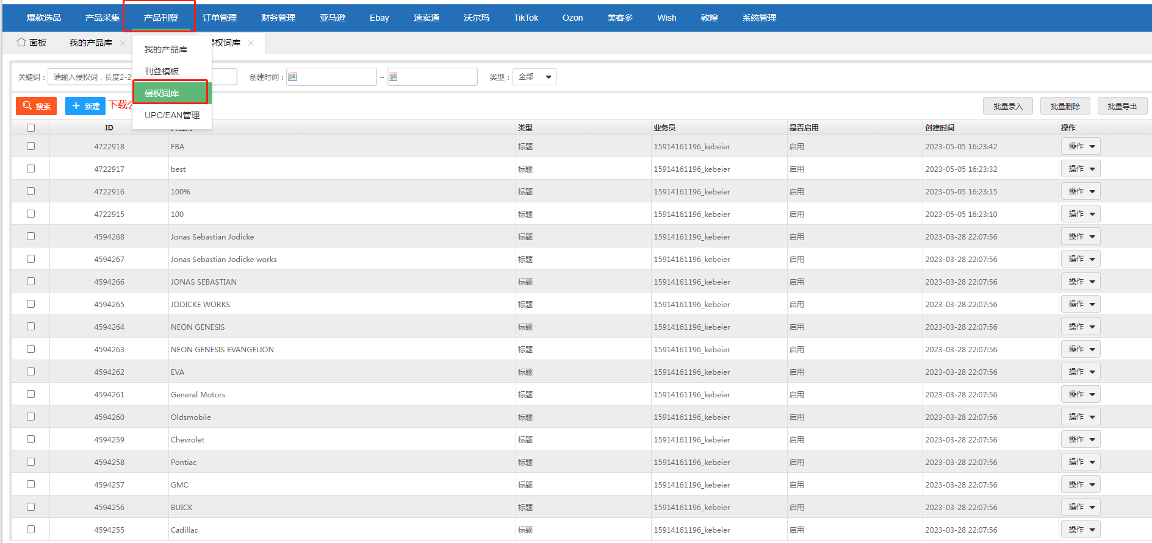Check the row for FBA
This screenshot has height=543, width=1152.
(x=31, y=146)
